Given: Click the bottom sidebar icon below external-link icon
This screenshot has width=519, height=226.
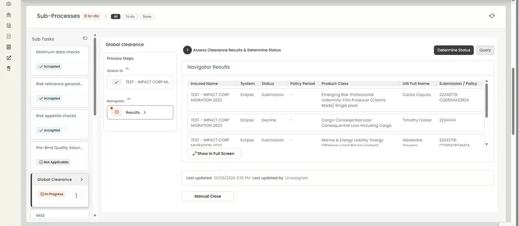Looking at the screenshot, I should pos(9,69).
